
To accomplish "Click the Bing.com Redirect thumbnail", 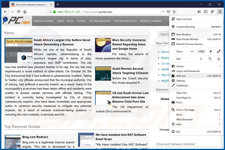I will 13,142.
